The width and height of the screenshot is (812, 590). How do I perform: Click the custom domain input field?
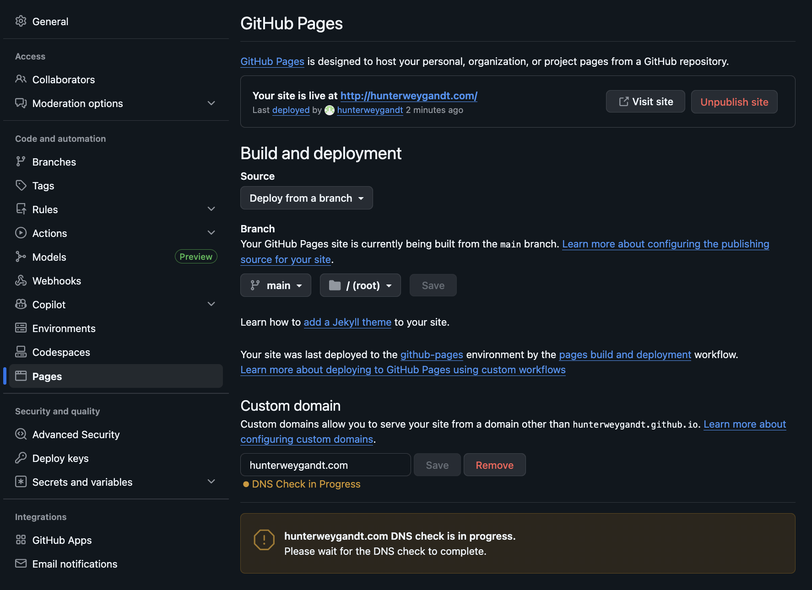(x=325, y=465)
